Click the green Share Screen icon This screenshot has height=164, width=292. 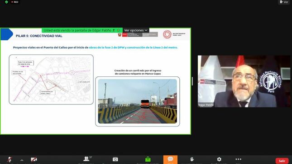(148, 159)
